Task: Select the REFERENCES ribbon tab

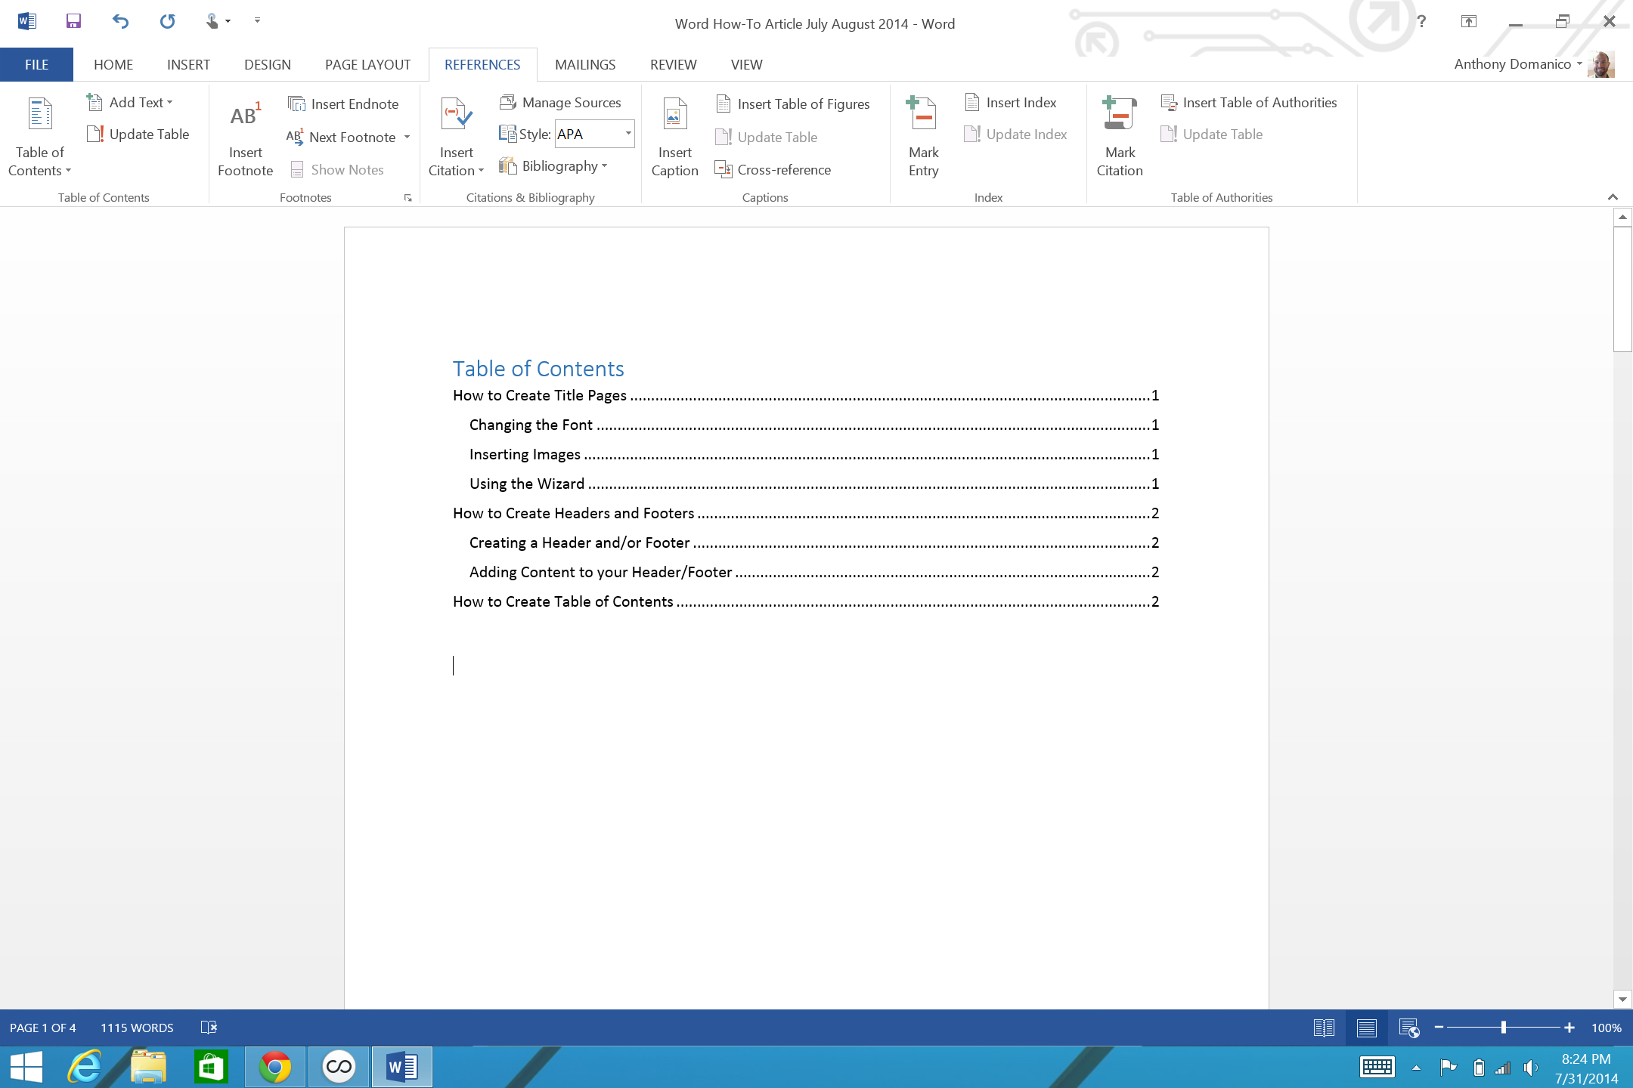Action: tap(482, 64)
